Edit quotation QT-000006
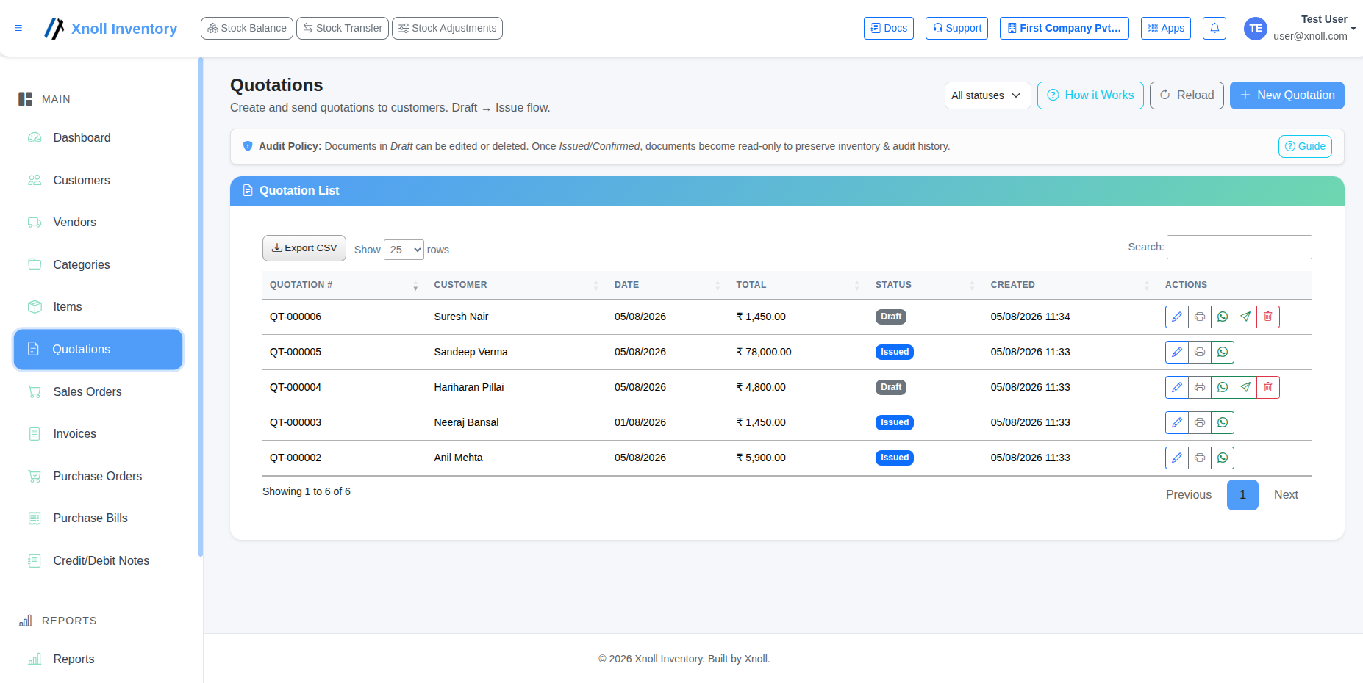Viewport: 1363px width, 683px height. (1177, 317)
